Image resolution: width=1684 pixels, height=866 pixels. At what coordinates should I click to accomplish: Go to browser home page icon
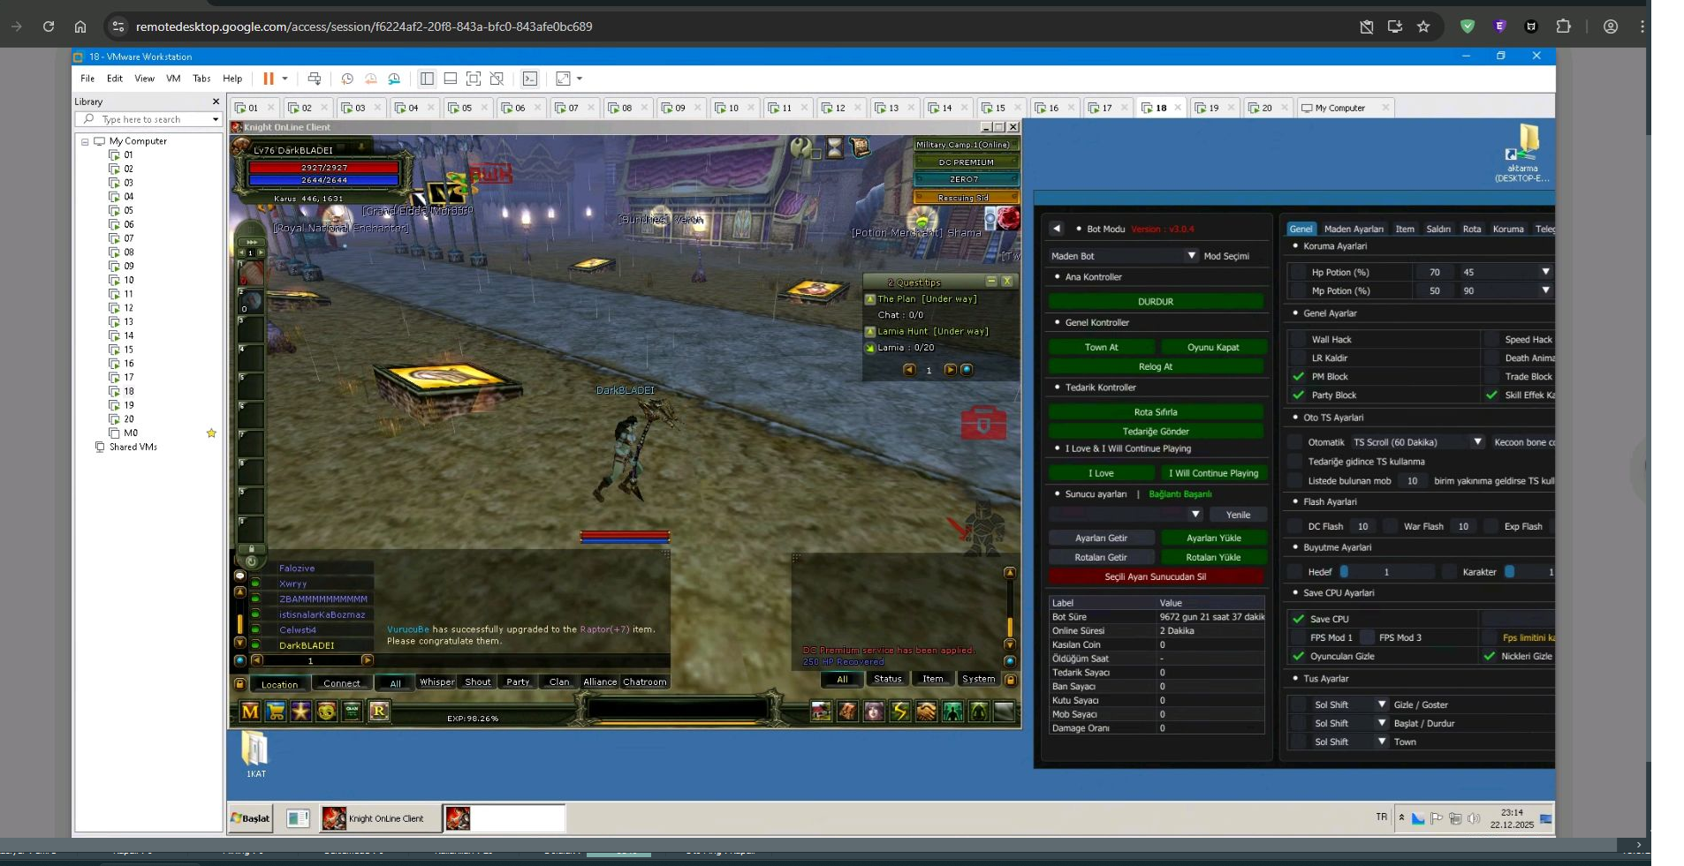[80, 26]
